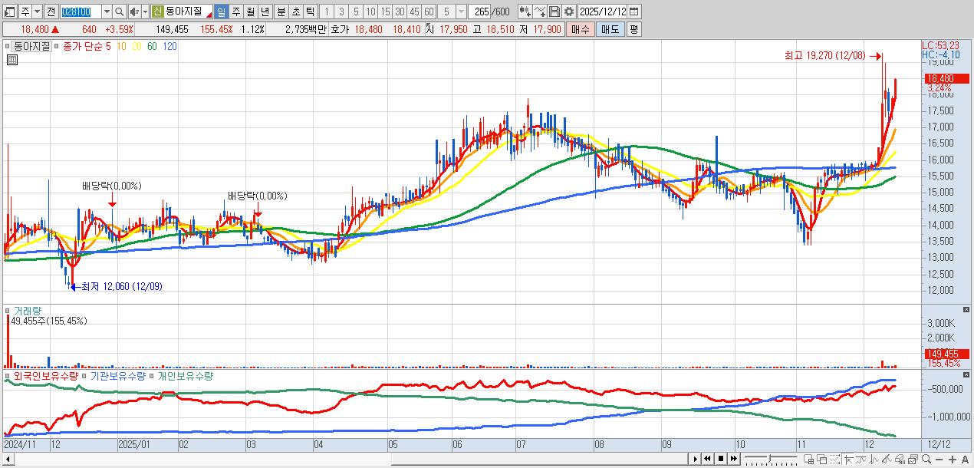Click the fast-forward button in bottom bar

(x=734, y=459)
